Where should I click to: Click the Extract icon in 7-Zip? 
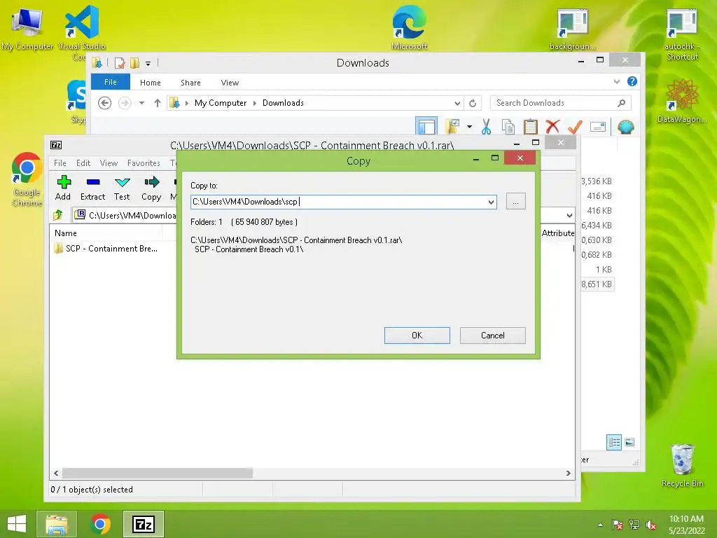[93, 188]
